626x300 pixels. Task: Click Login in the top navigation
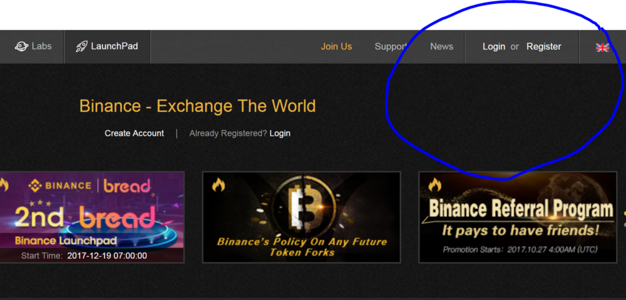click(x=494, y=47)
